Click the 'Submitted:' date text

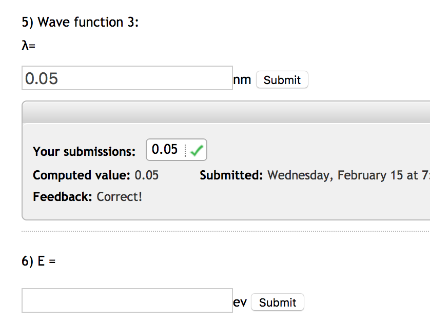pos(231,175)
